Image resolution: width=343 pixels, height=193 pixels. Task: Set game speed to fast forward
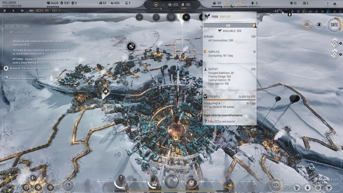22,10
